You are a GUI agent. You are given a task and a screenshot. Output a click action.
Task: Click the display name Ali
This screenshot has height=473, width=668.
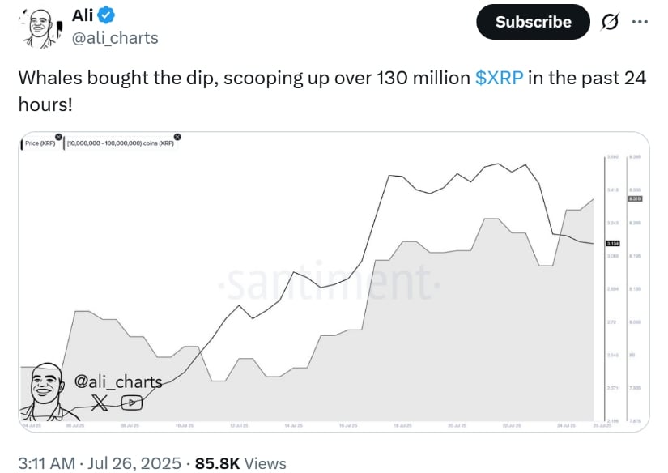[x=83, y=15]
